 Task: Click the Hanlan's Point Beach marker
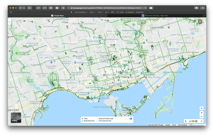pos(111,107)
